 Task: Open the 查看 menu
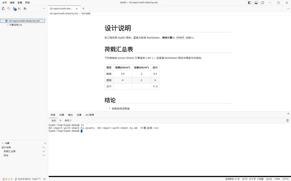pos(20,3)
